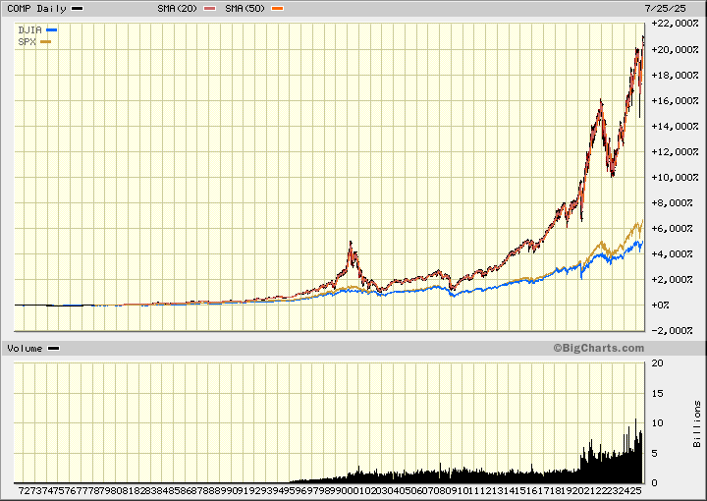
Task: Click the SMA(50) legend label
Action: click(x=245, y=9)
